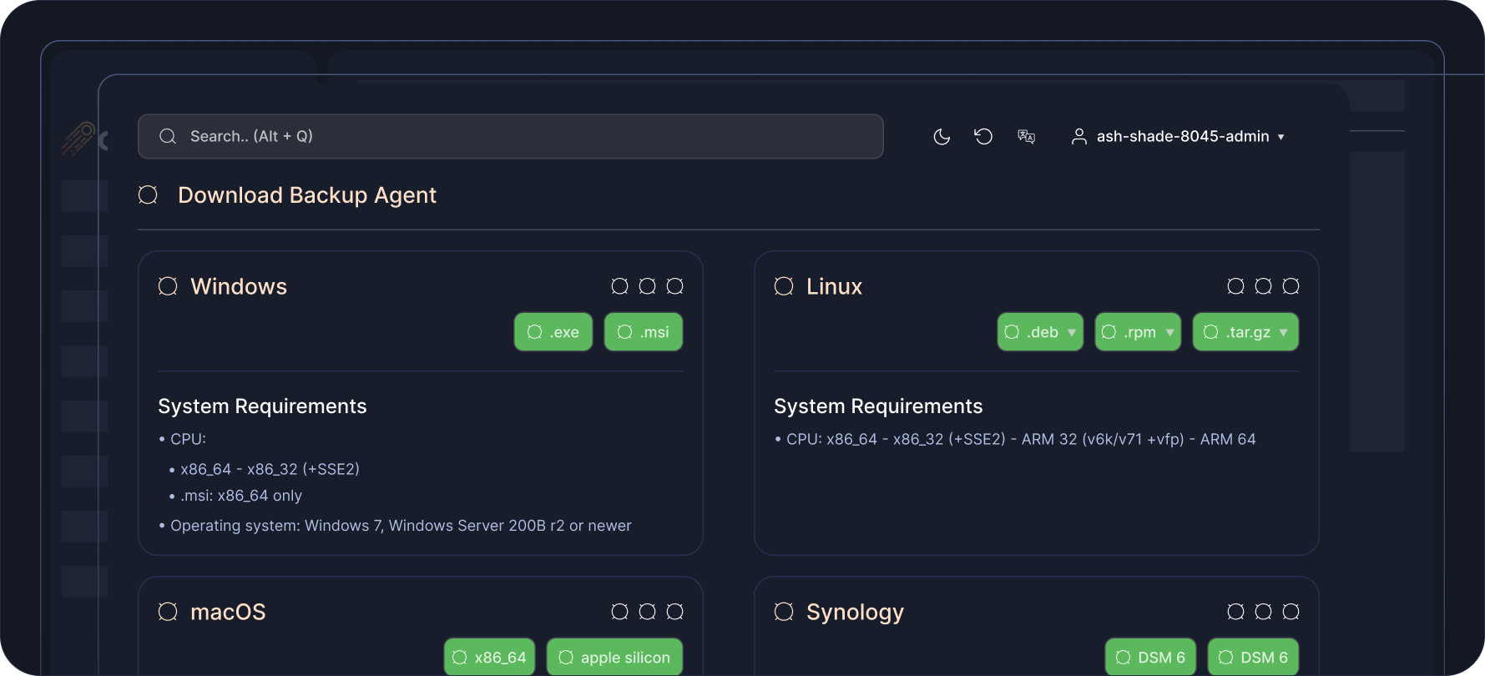The height and width of the screenshot is (676, 1485).
Task: Download the Windows .exe installer
Action: point(553,332)
